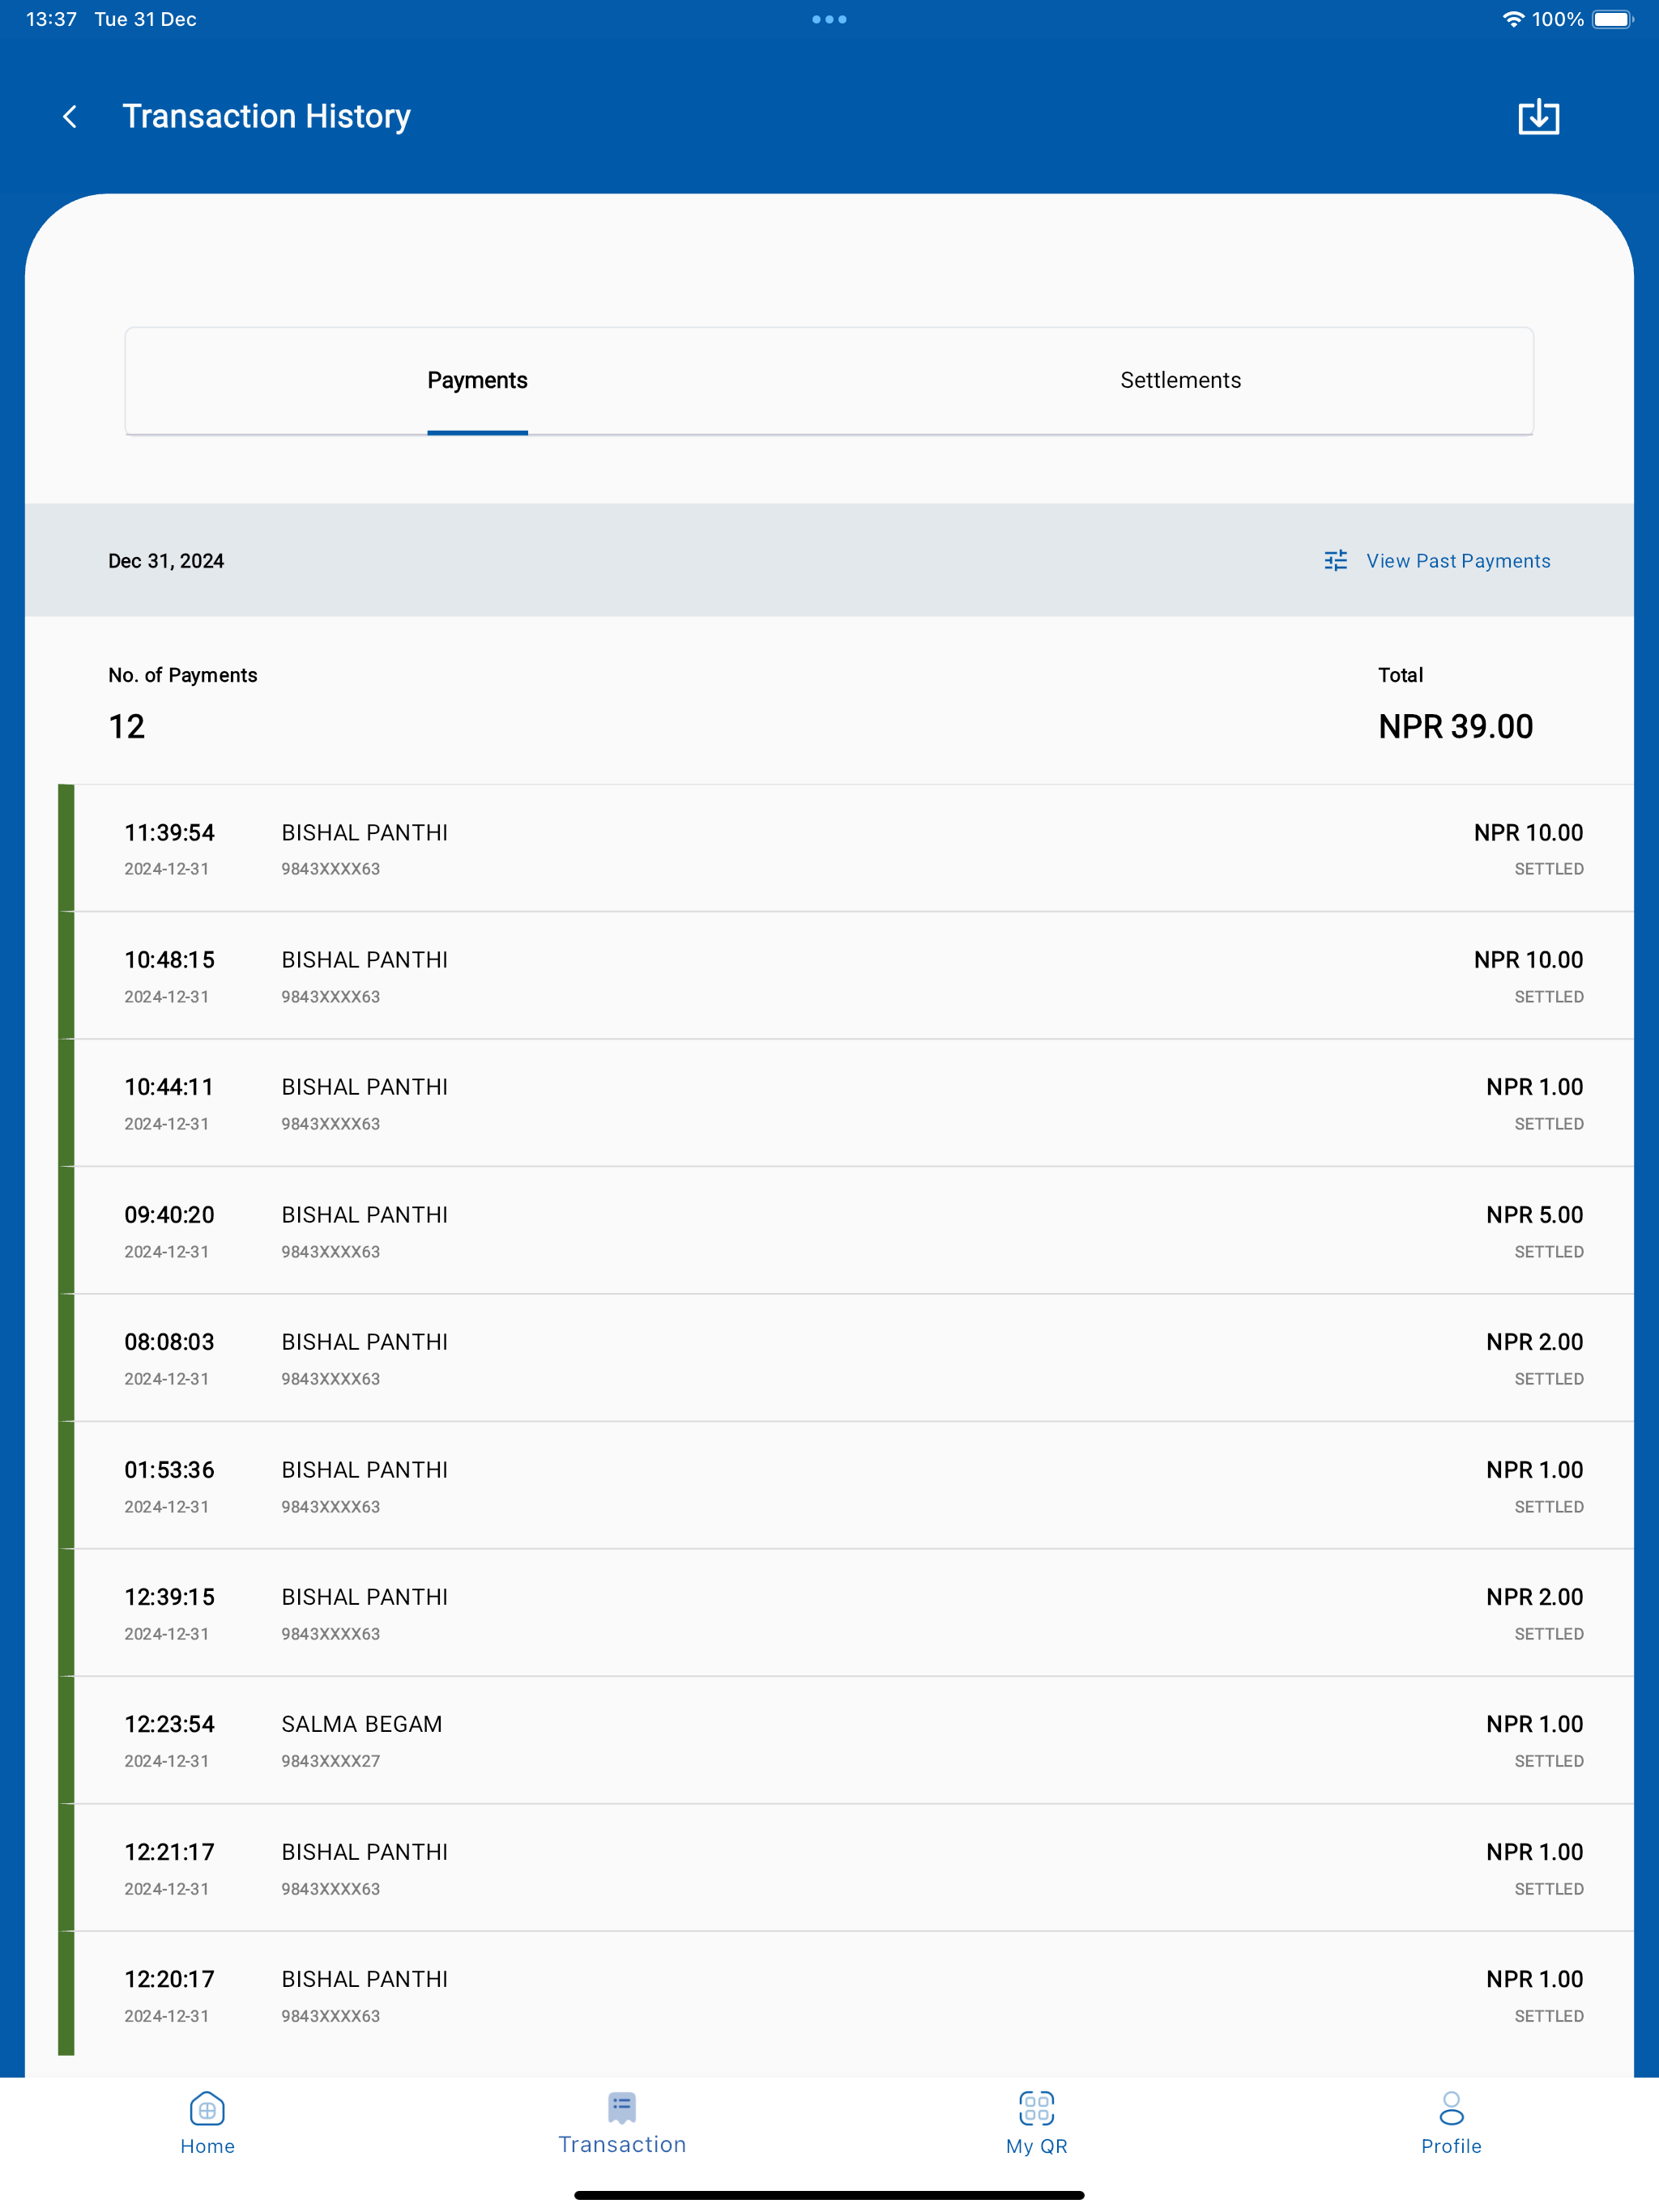Open the Profile icon
This screenshot has height=2212, width=1659.
point(1451,2108)
